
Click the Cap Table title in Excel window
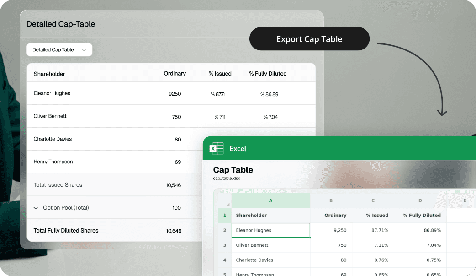233,170
